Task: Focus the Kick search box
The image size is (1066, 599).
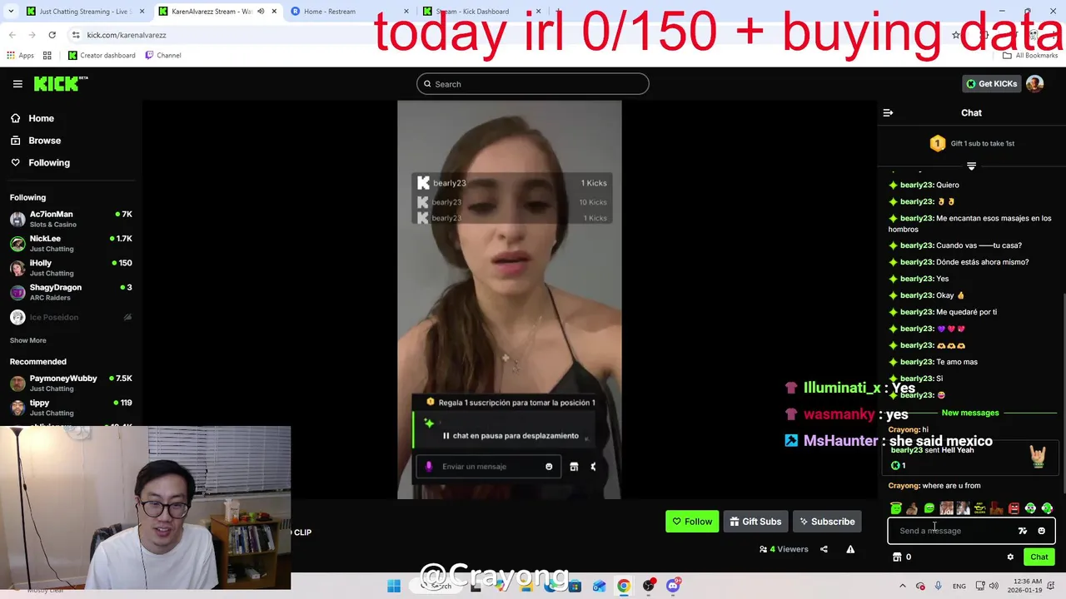Action: pyautogui.click(x=533, y=84)
